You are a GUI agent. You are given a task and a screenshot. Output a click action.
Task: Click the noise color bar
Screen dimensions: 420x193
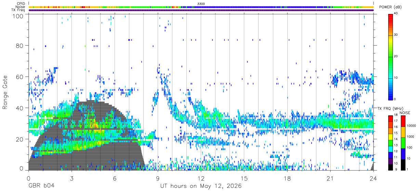(403, 143)
